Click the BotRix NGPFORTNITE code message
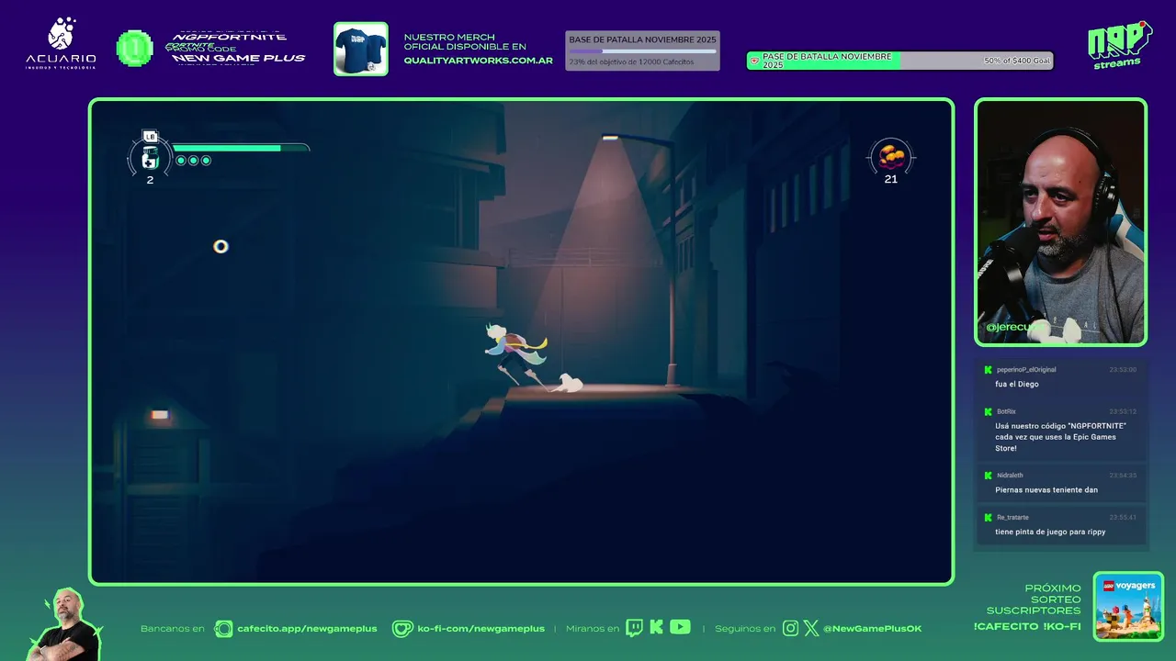This screenshot has width=1176, height=661. click(1060, 437)
